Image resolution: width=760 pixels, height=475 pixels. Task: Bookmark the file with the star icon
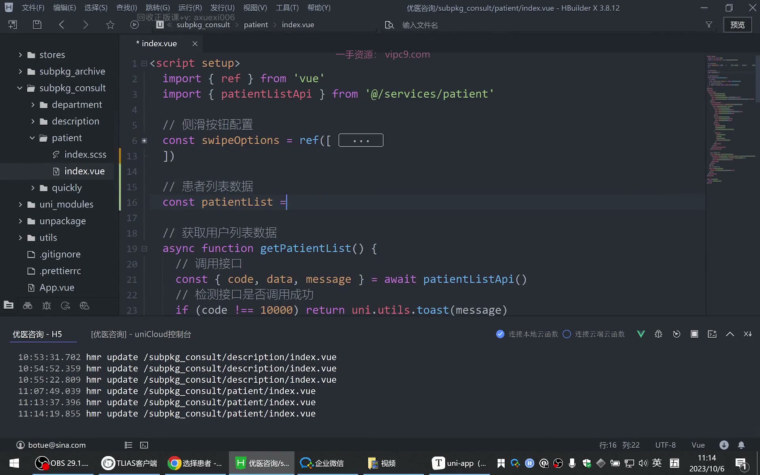point(110,25)
